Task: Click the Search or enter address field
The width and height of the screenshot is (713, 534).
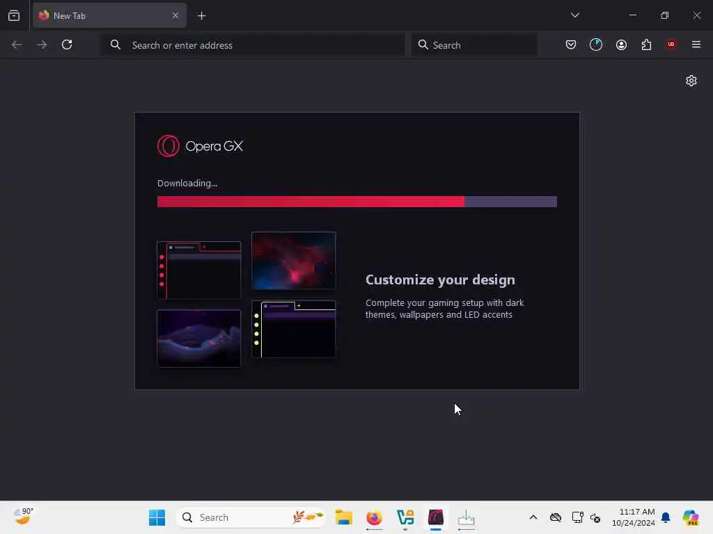Action: (x=253, y=45)
